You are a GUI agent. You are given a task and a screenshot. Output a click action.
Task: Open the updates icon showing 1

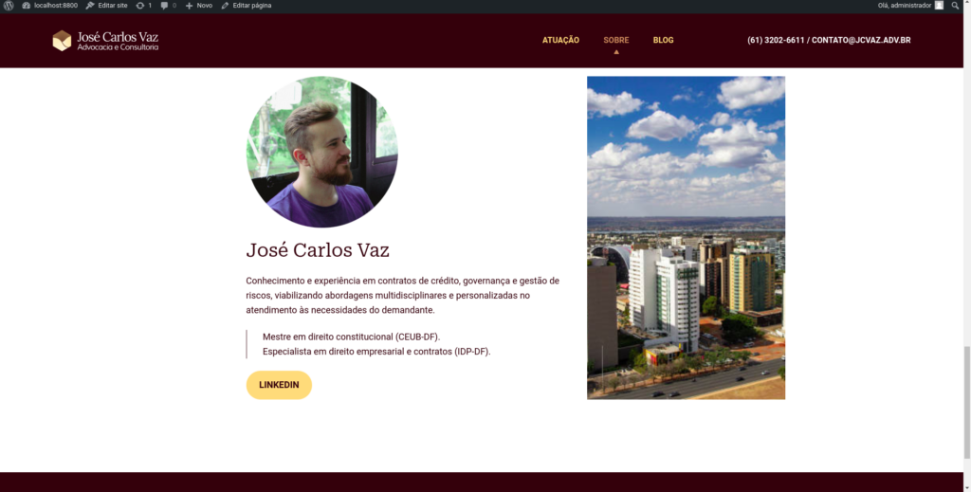coord(140,6)
